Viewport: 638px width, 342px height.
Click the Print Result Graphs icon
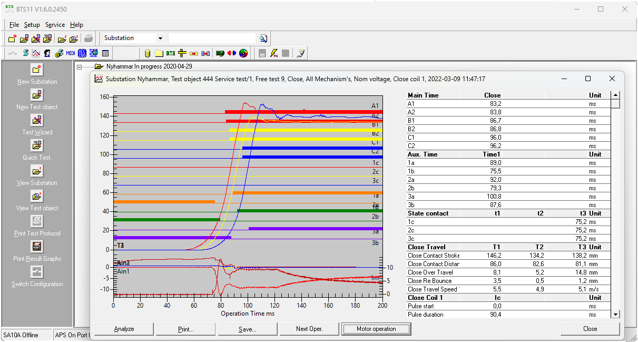click(37, 247)
